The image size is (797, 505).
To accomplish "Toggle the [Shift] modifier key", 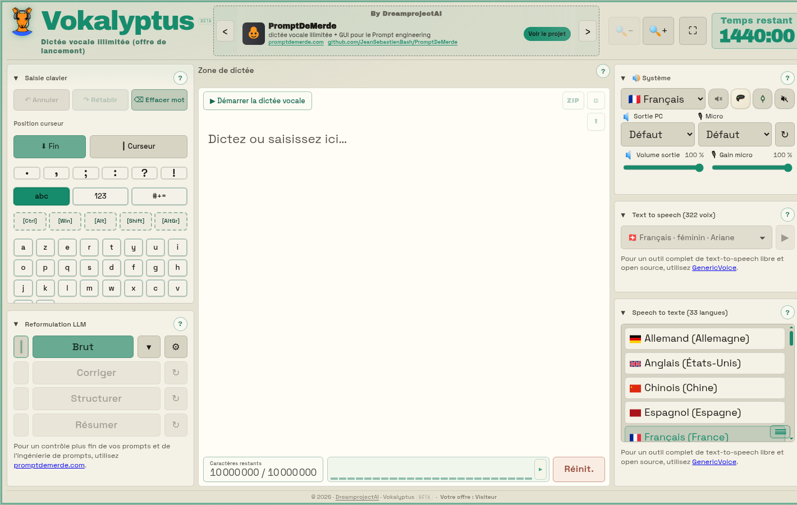I will pyautogui.click(x=136, y=221).
